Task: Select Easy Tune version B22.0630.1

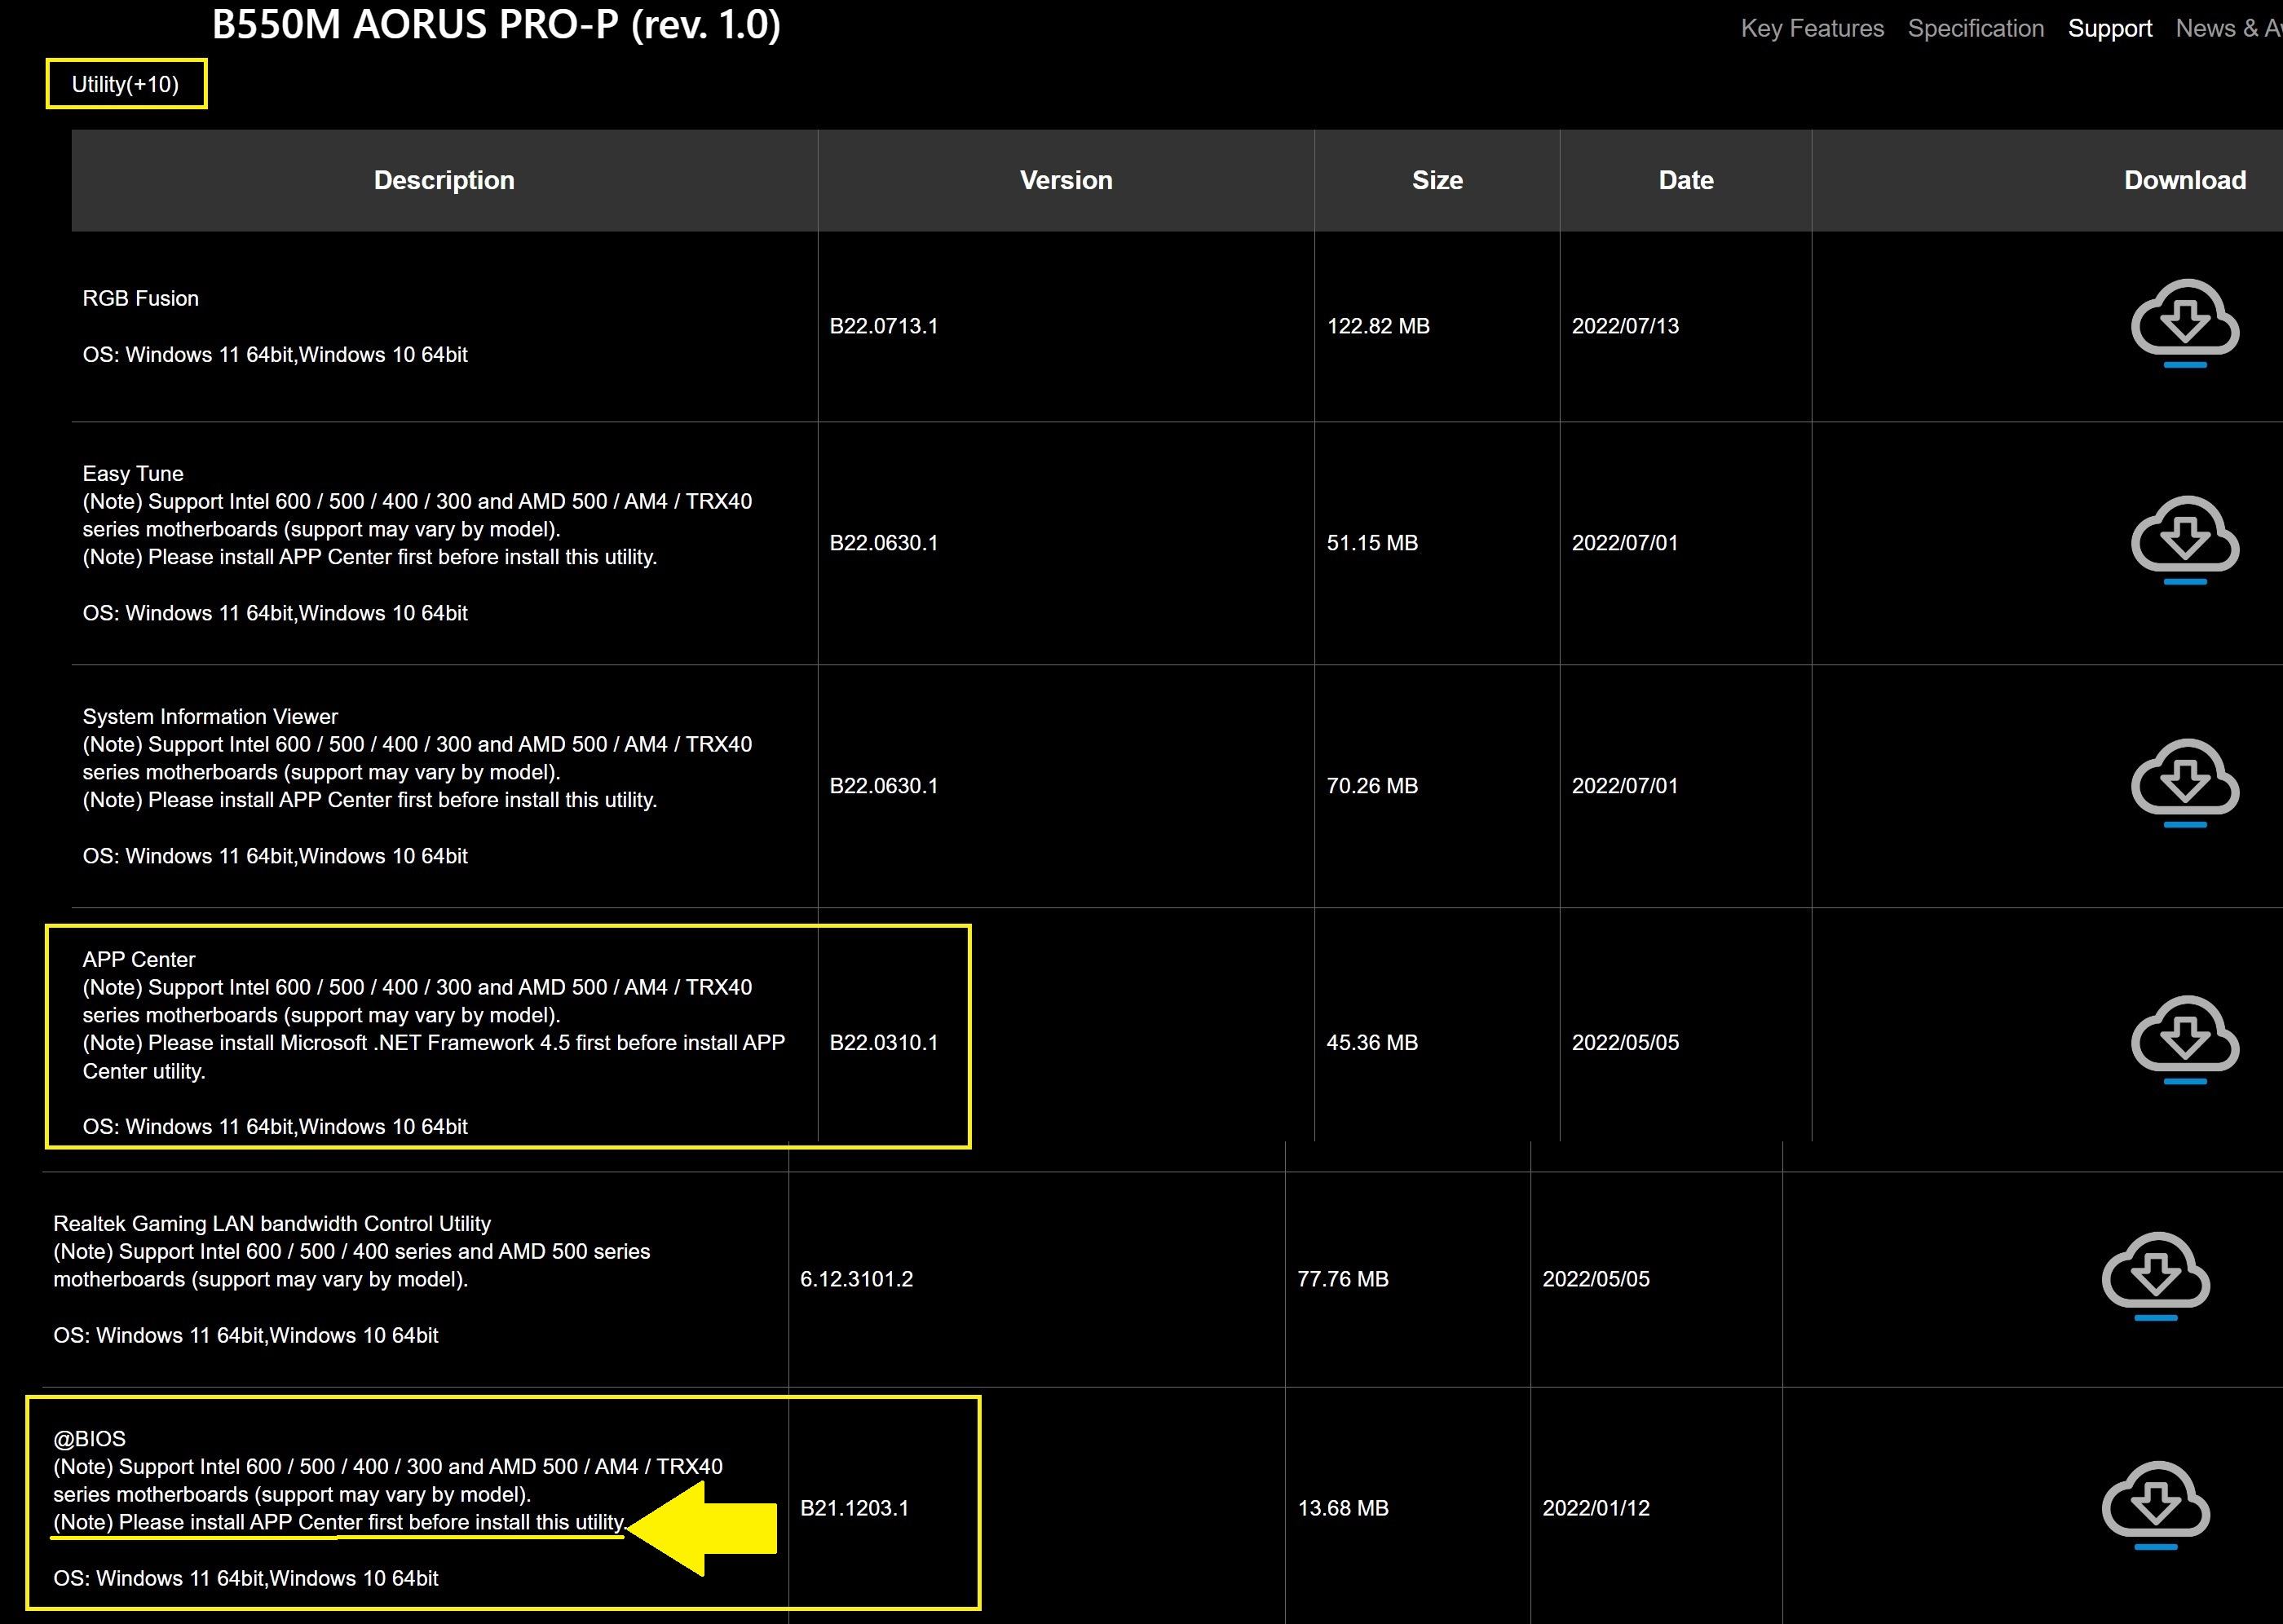Action: tap(884, 543)
